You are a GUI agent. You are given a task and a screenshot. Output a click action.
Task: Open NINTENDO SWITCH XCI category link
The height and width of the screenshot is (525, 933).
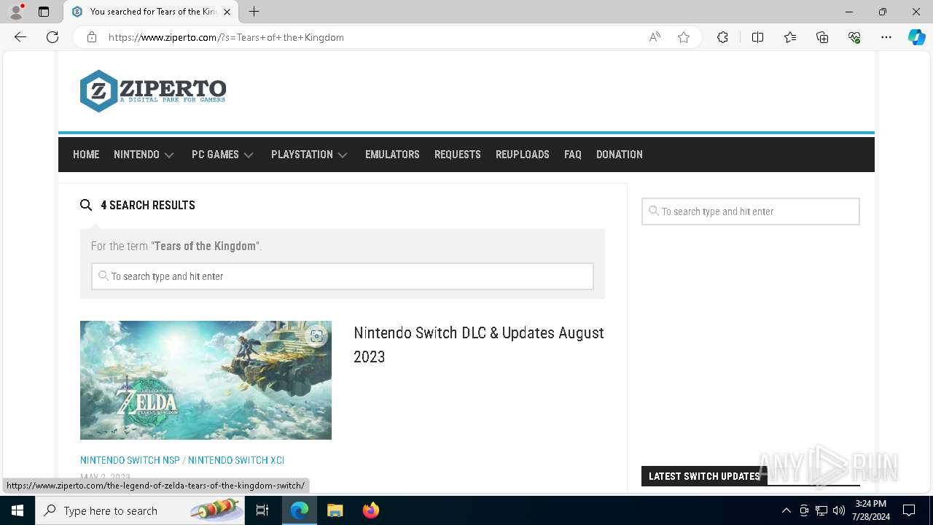(x=236, y=460)
